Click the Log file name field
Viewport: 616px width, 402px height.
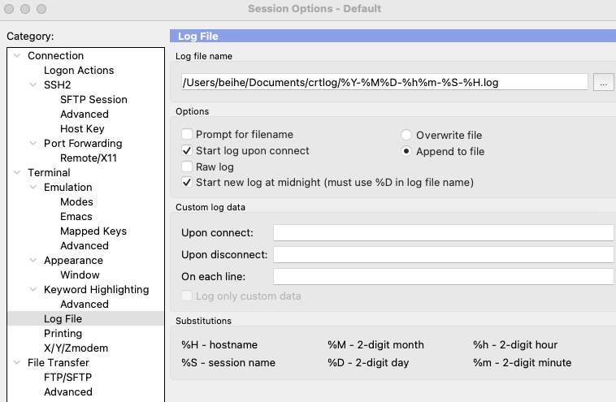pyautogui.click(x=384, y=83)
